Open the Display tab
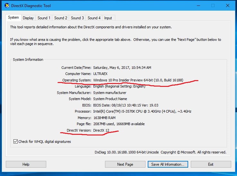 (x=28, y=18)
